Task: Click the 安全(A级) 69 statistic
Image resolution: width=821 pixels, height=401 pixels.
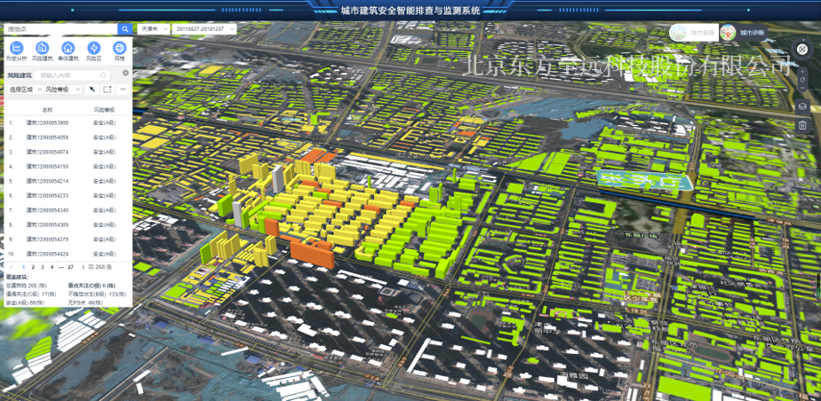Action: coord(25,303)
